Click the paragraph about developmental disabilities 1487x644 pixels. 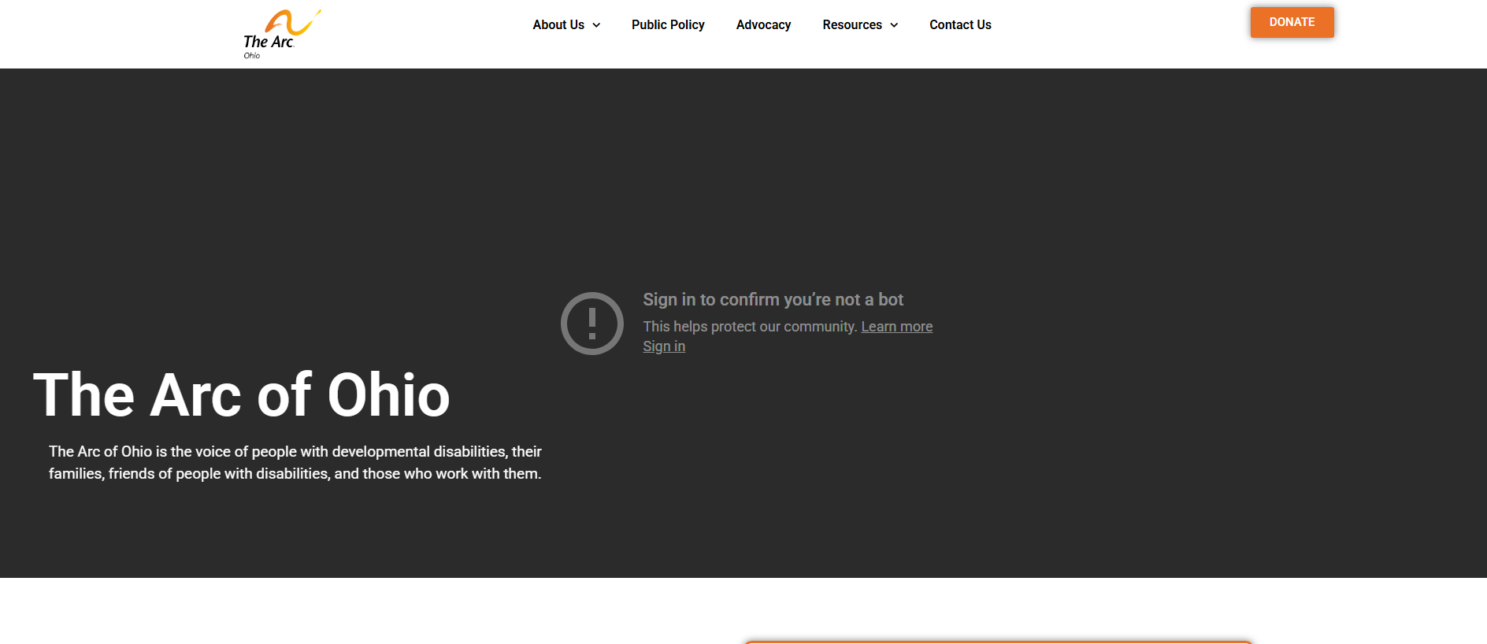point(295,463)
